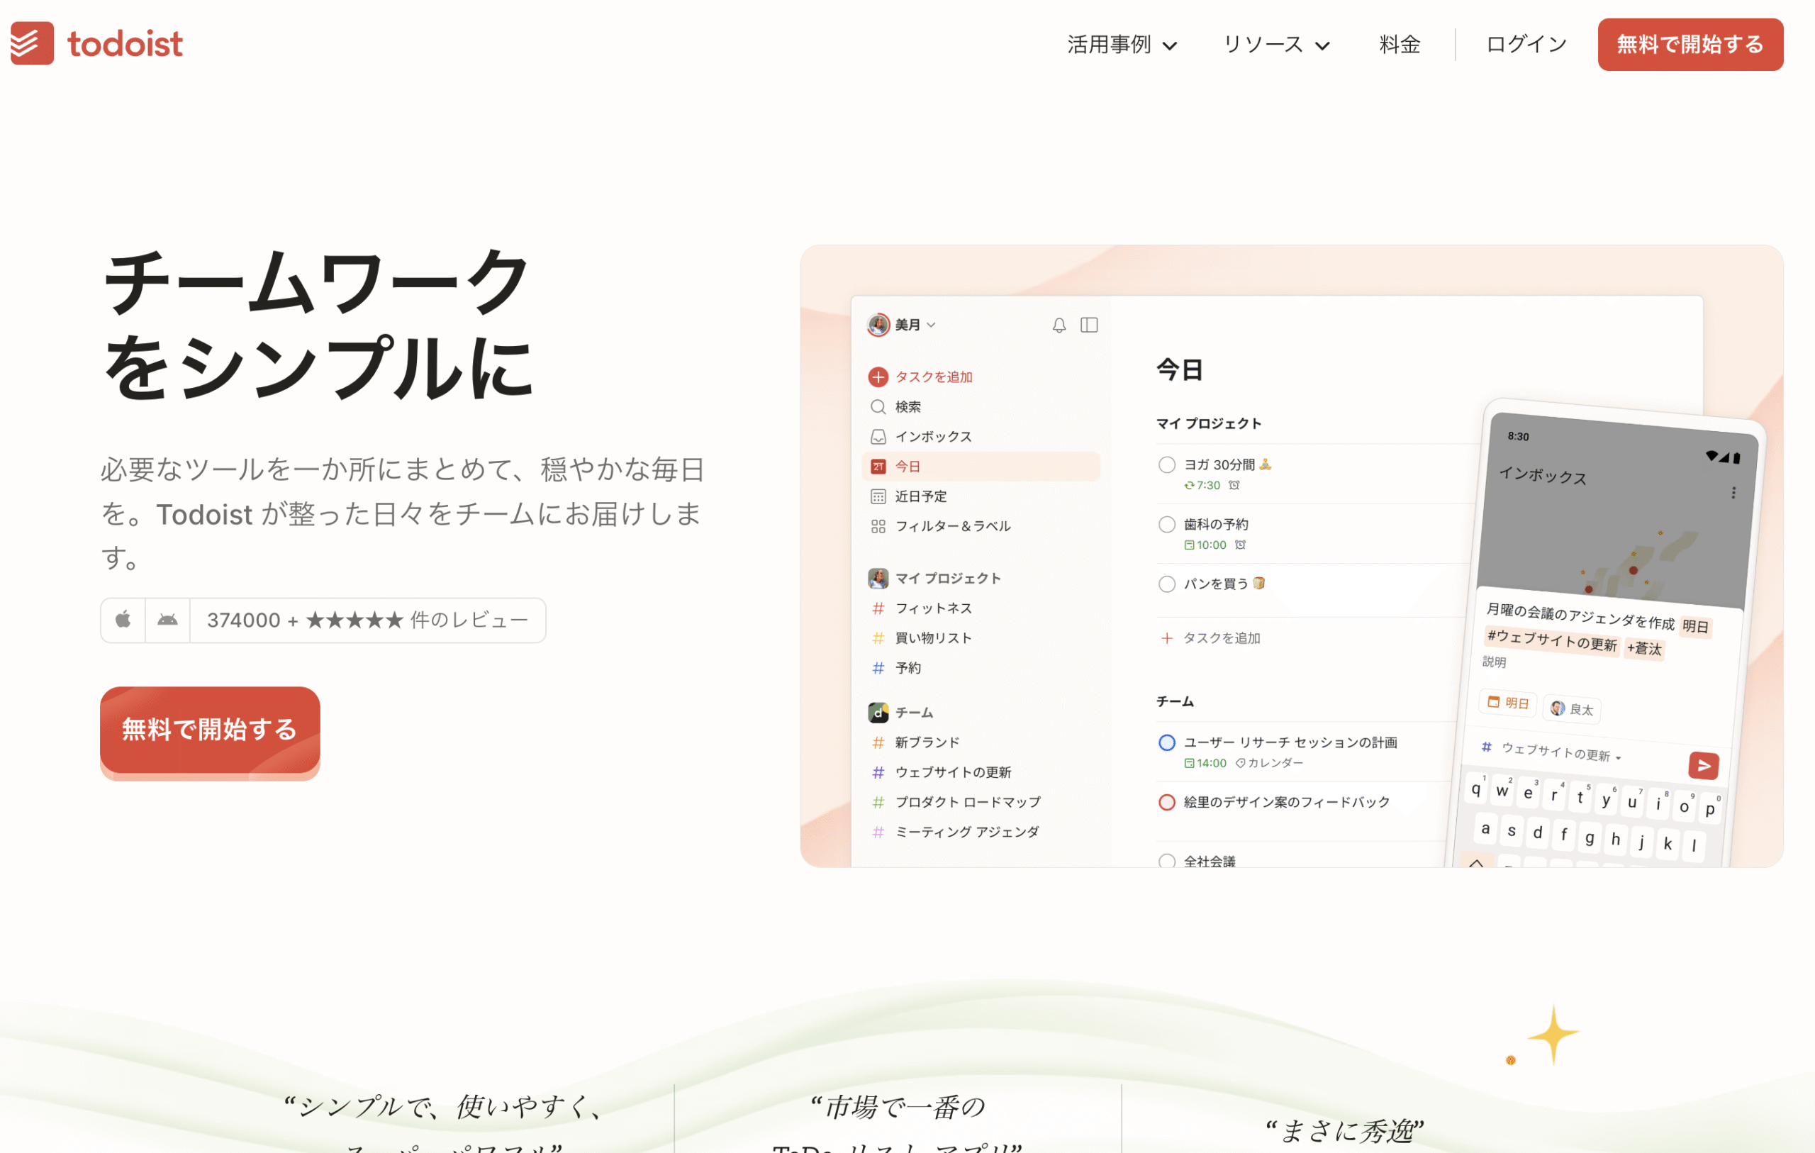The width and height of the screenshot is (1815, 1153).
Task: Toggle the sidebar panel icon
Action: pyautogui.click(x=1089, y=325)
